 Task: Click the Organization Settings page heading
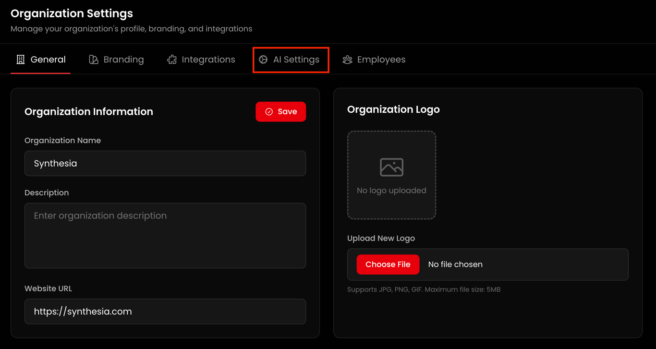coord(72,13)
